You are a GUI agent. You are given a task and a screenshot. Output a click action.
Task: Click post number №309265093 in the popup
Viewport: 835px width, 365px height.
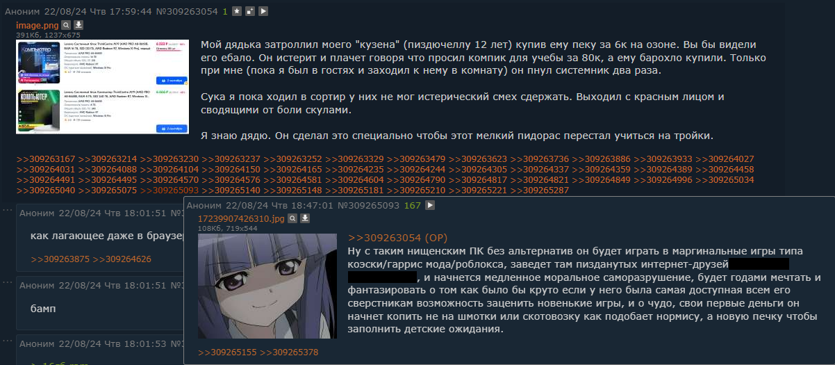click(x=368, y=205)
